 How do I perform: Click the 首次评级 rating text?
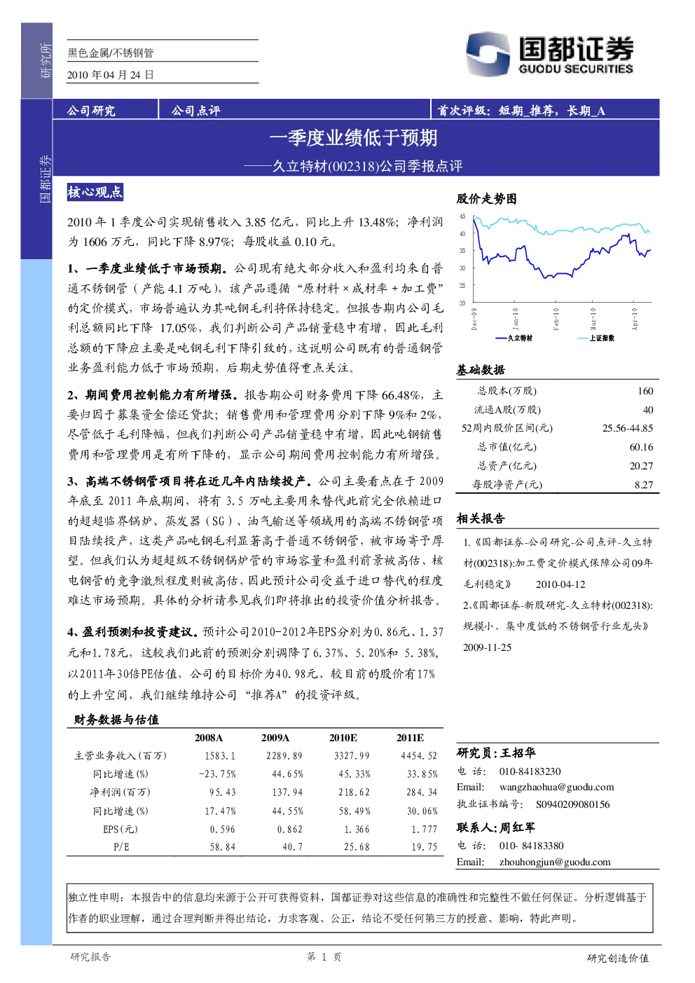[521, 111]
